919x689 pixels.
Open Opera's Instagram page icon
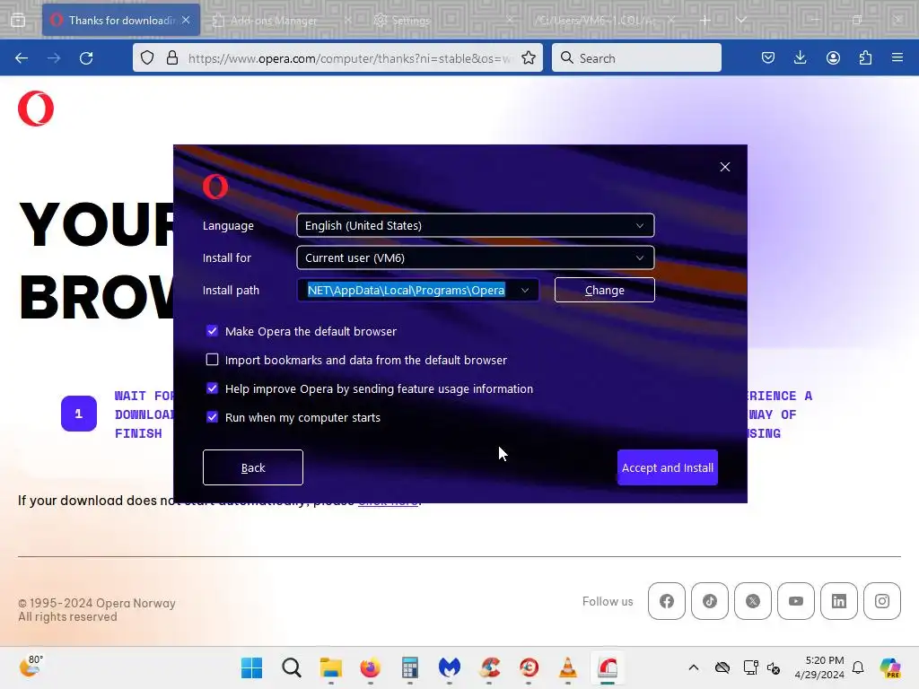(x=882, y=601)
